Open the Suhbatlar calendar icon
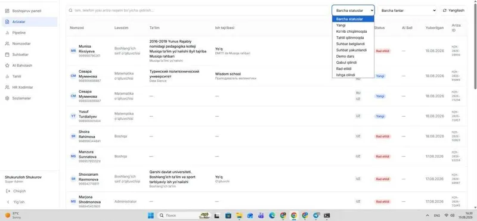This screenshot has height=221, width=477. [x=7, y=55]
